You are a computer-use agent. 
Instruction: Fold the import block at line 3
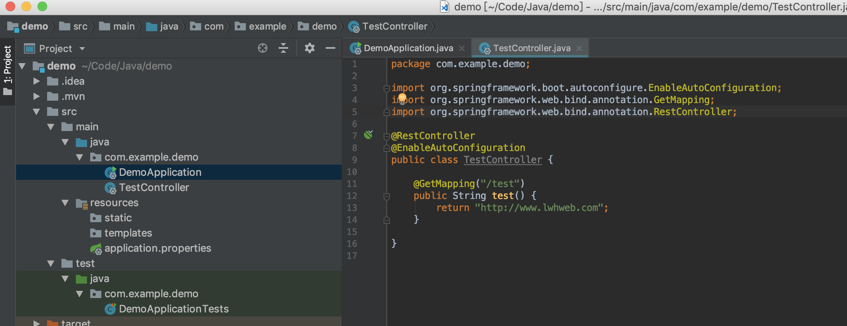[386, 88]
